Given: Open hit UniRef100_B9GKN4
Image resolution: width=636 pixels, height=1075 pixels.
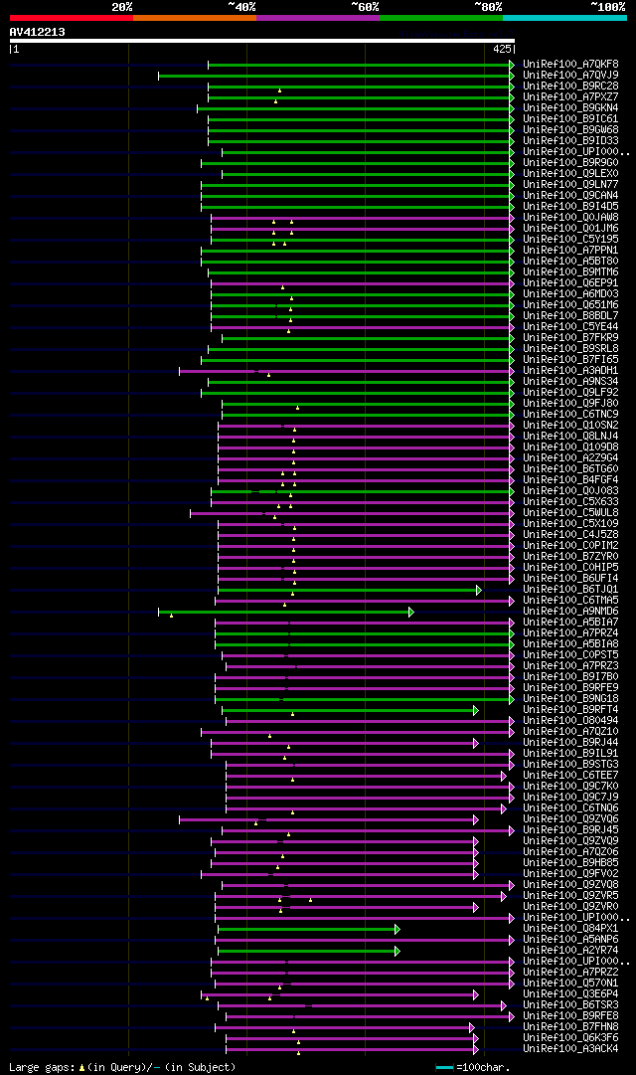Looking at the screenshot, I should [570, 108].
